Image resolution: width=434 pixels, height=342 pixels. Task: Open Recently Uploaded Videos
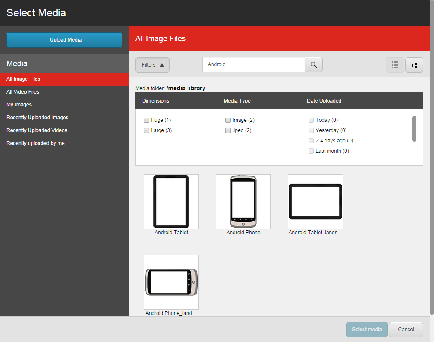(x=64, y=130)
